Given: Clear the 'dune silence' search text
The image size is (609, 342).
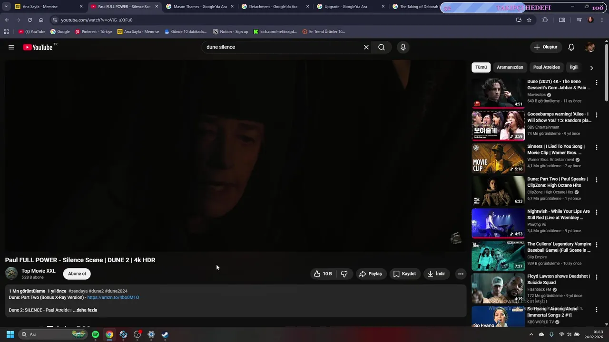Looking at the screenshot, I should (x=366, y=47).
